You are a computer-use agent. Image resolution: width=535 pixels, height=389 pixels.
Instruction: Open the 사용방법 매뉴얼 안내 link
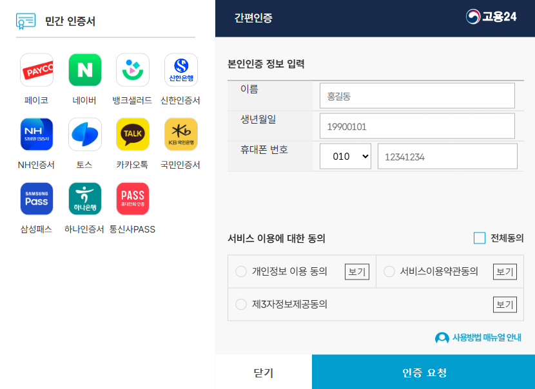487,337
